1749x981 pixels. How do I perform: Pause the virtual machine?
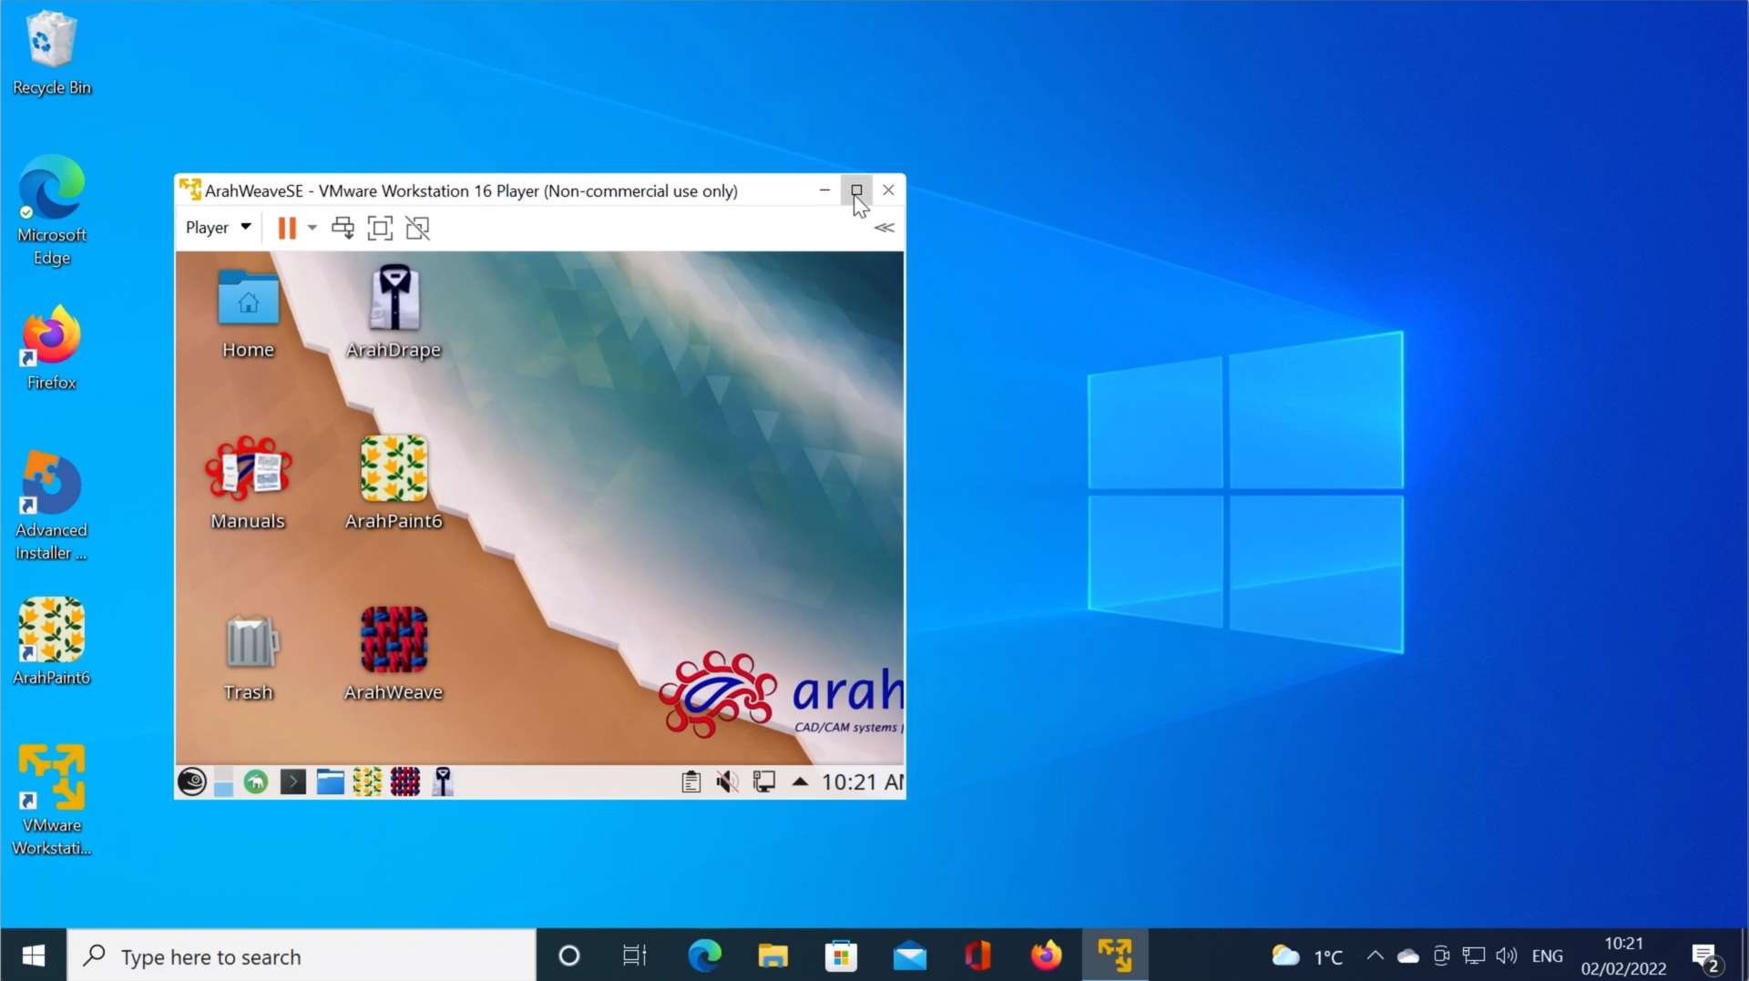pyautogui.click(x=287, y=228)
